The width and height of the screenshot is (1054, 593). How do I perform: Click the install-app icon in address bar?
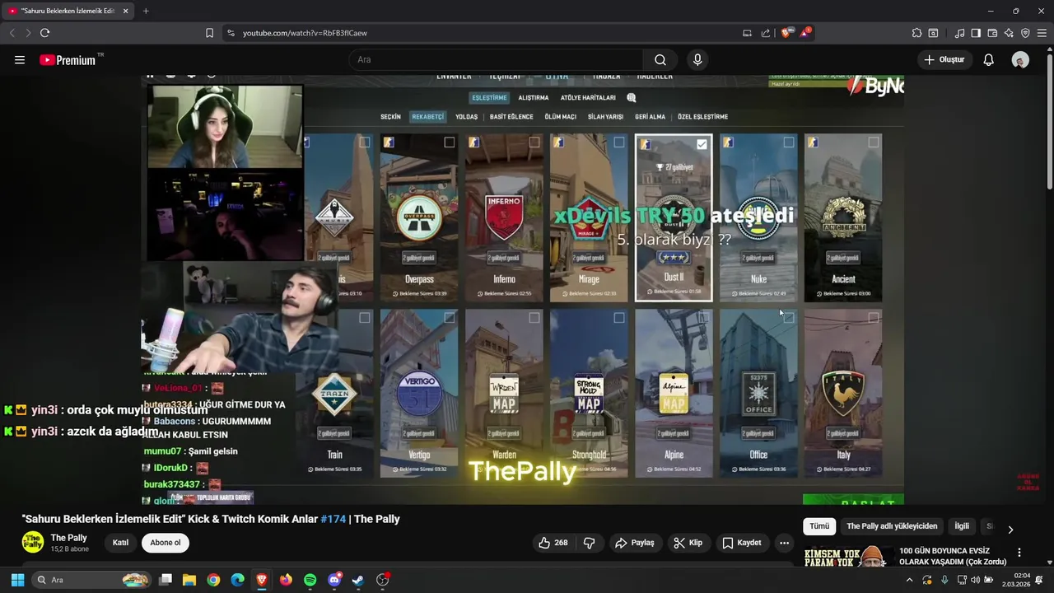[747, 33]
